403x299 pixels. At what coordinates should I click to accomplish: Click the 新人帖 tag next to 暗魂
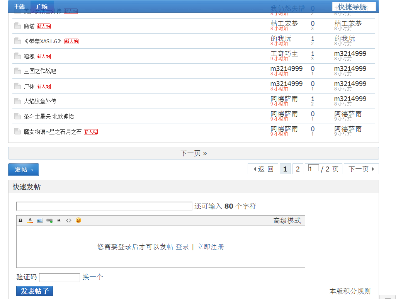pyautogui.click(x=44, y=56)
